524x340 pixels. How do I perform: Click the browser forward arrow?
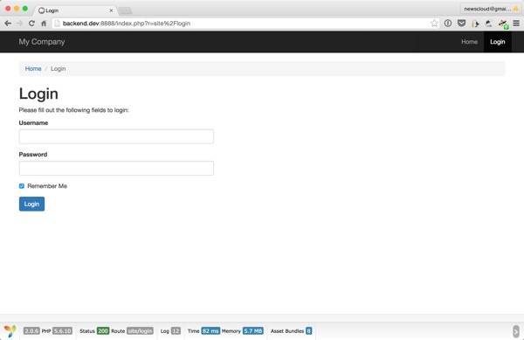click(20, 24)
